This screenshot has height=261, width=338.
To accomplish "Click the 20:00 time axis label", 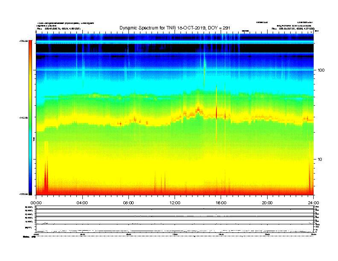I will tap(267, 203).
